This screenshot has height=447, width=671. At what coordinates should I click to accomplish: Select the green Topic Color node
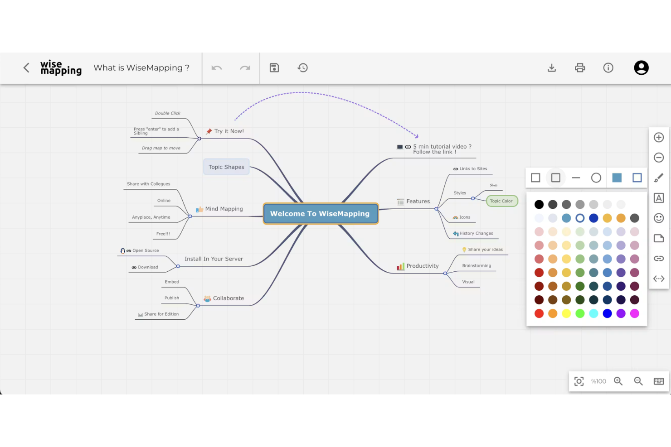(x=502, y=201)
